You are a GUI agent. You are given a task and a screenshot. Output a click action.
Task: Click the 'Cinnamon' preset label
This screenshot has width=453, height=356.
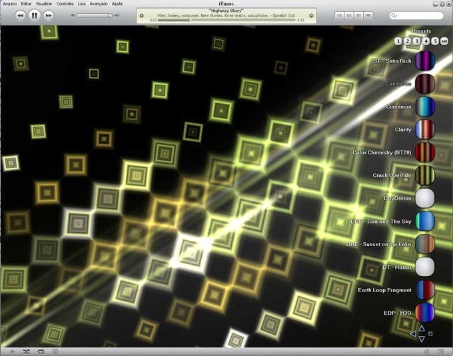coord(398,106)
